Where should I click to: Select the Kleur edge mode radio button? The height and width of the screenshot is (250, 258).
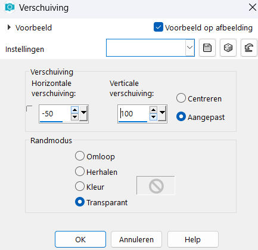pyautogui.click(x=80, y=186)
